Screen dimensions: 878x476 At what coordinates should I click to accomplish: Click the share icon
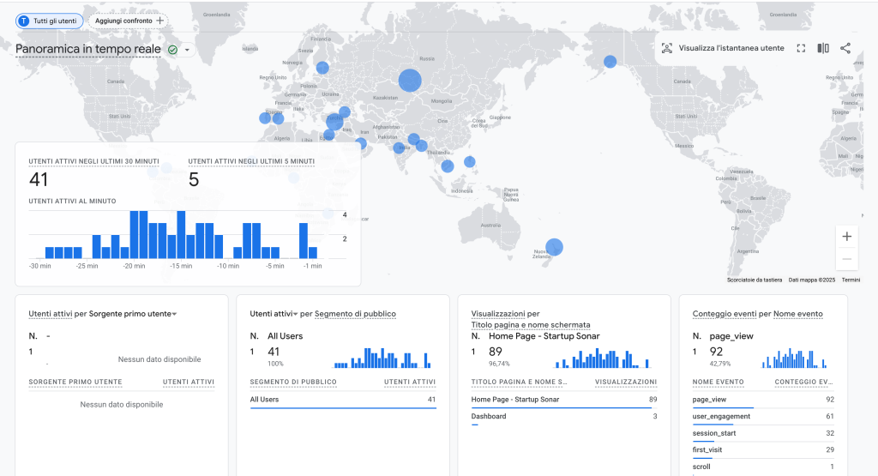[x=845, y=48]
